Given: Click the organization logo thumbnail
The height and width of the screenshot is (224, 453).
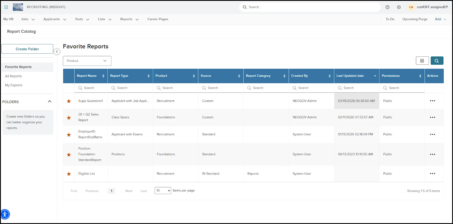Looking at the screenshot, I should [x=18, y=7].
